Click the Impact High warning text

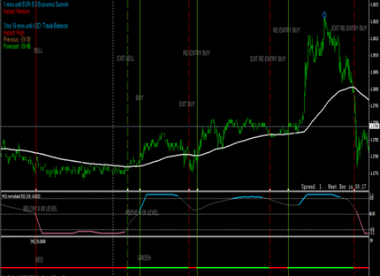(x=14, y=32)
